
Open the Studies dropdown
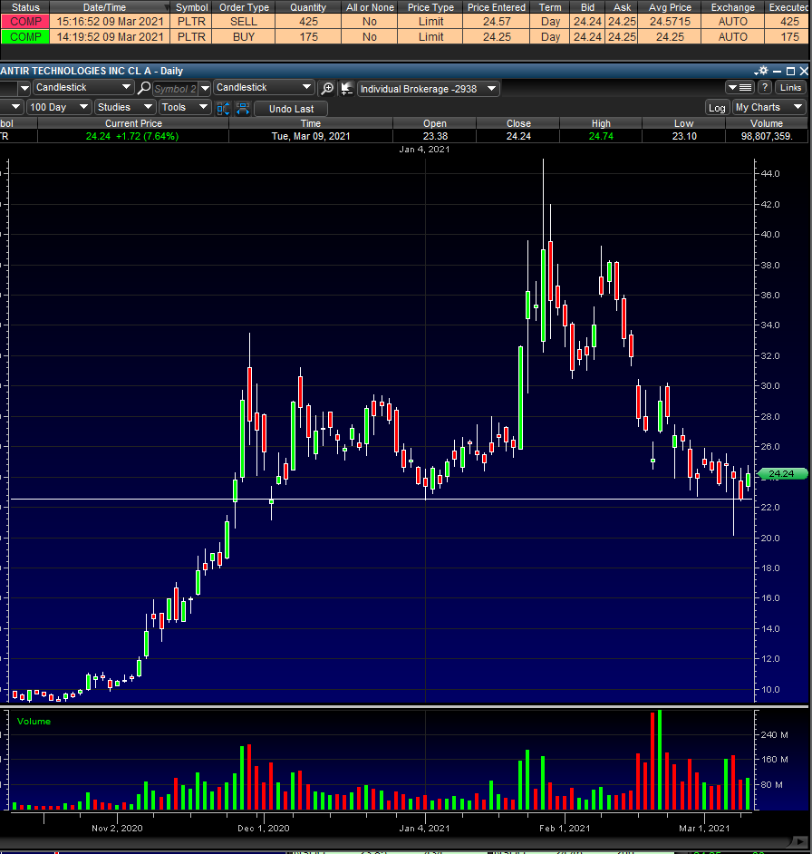click(125, 107)
